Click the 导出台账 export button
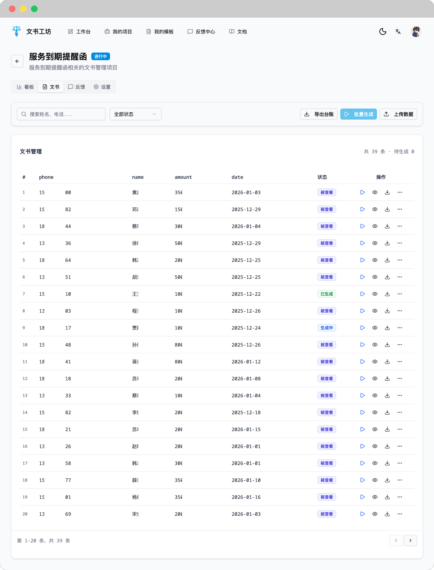Viewport: 434px width, 570px height. pyautogui.click(x=319, y=114)
